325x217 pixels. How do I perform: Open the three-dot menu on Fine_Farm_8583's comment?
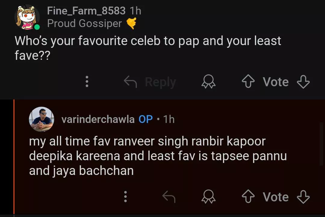[87, 82]
